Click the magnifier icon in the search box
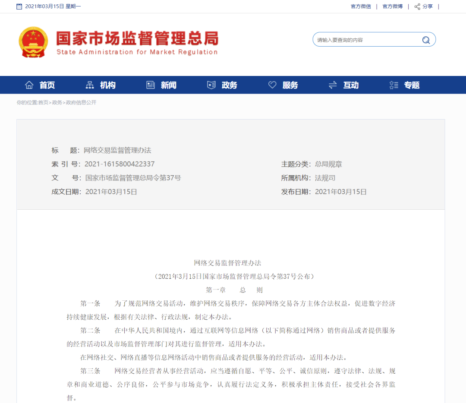This screenshot has width=466, height=403. click(x=426, y=39)
